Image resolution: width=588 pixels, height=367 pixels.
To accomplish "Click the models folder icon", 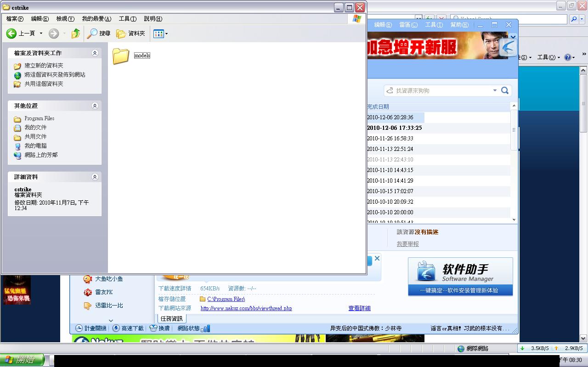I will (x=121, y=56).
